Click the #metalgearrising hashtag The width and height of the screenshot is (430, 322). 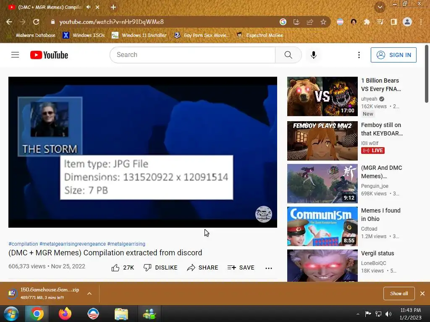point(126,244)
